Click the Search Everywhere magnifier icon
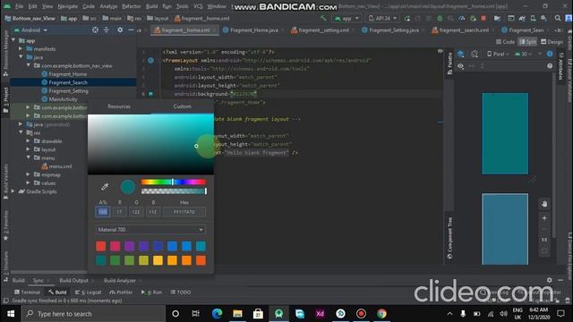Screen dimensions: 573x322 coord(558,18)
